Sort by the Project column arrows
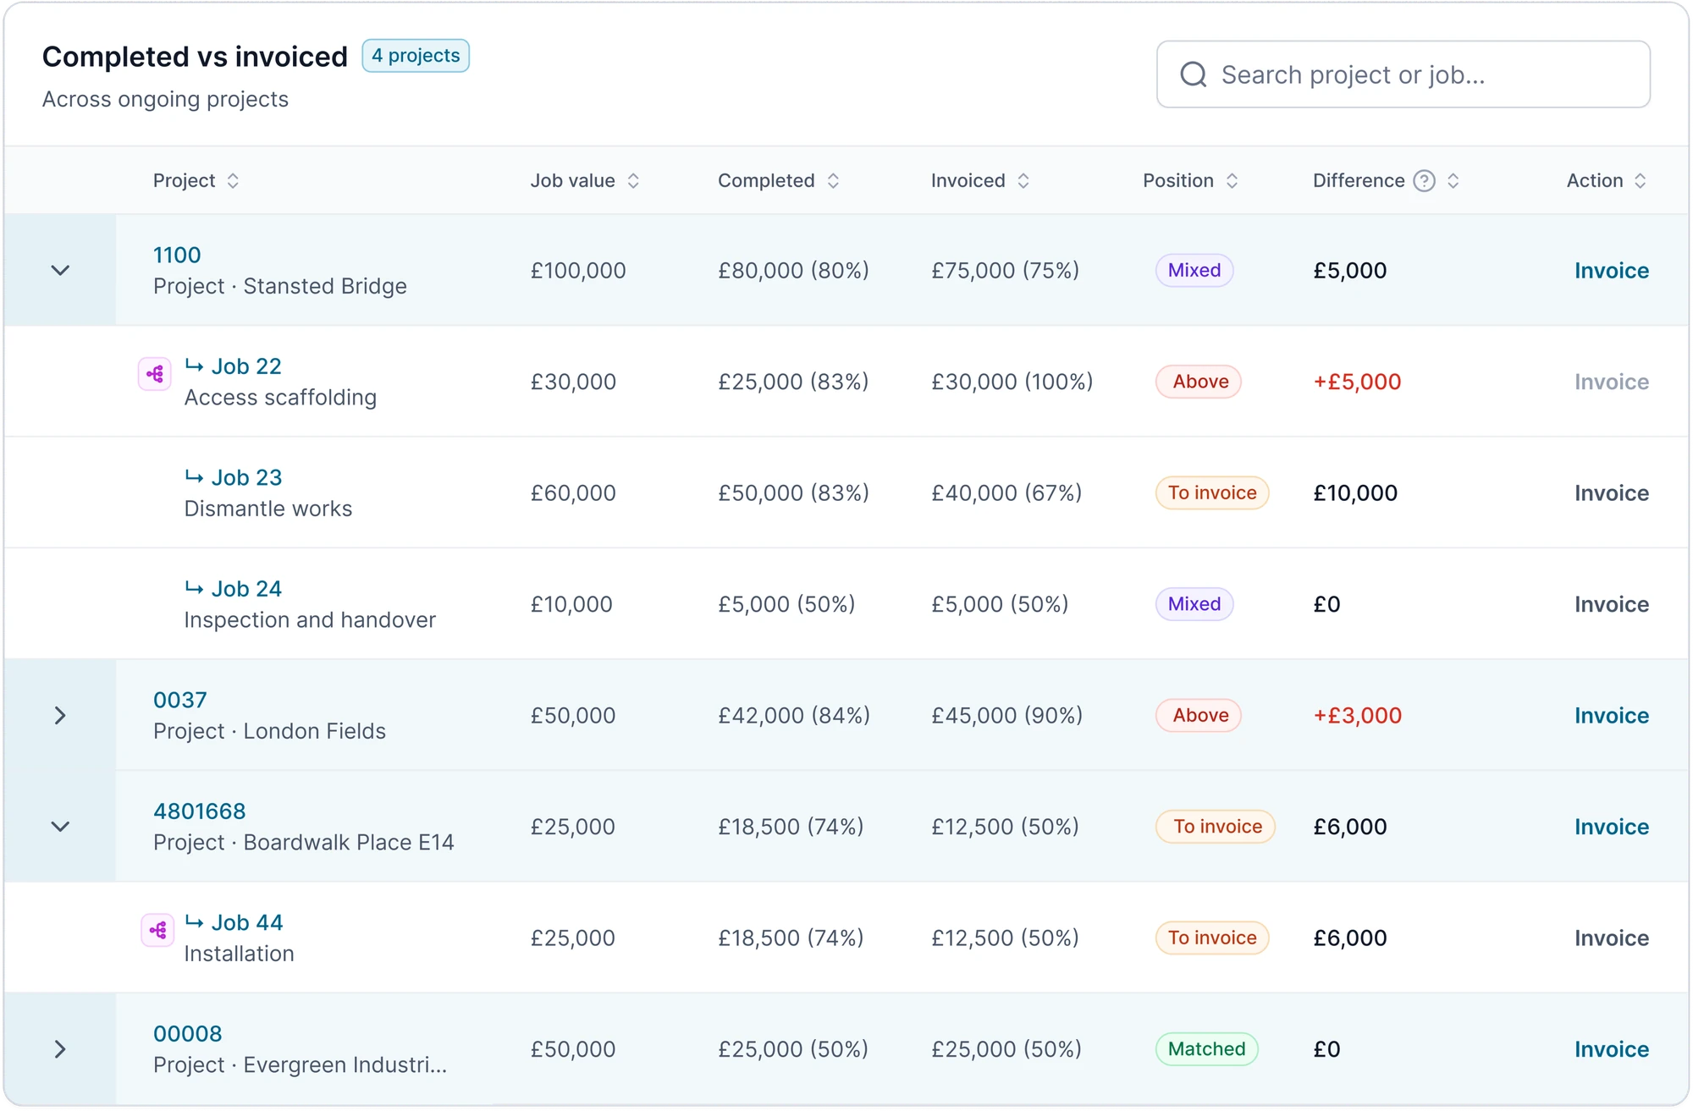1693x1111 pixels. coord(233,180)
